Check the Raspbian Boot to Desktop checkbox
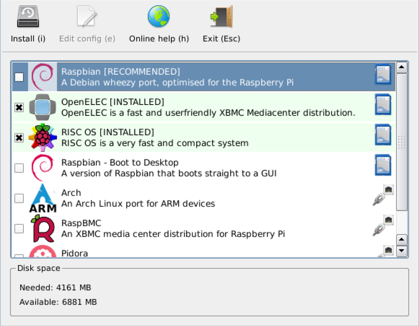The height and width of the screenshot is (326, 419). 19,168
